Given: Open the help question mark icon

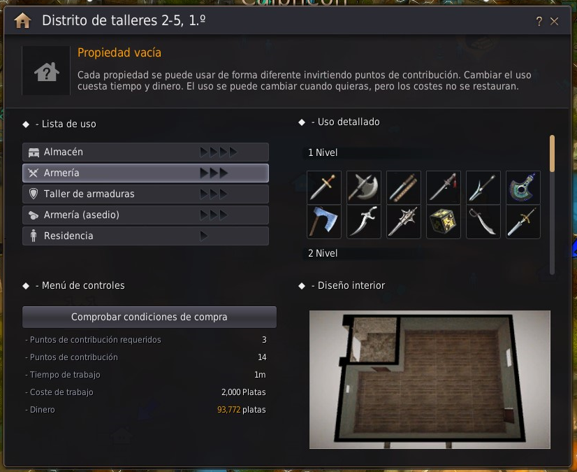Looking at the screenshot, I should pos(539,22).
